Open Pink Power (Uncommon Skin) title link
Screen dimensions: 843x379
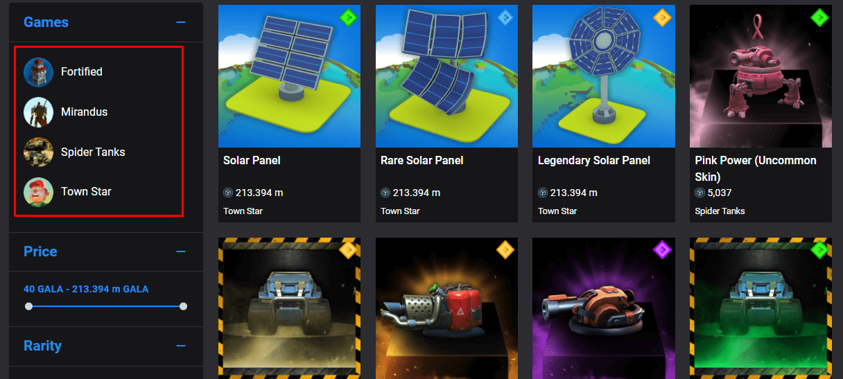pyautogui.click(x=756, y=168)
